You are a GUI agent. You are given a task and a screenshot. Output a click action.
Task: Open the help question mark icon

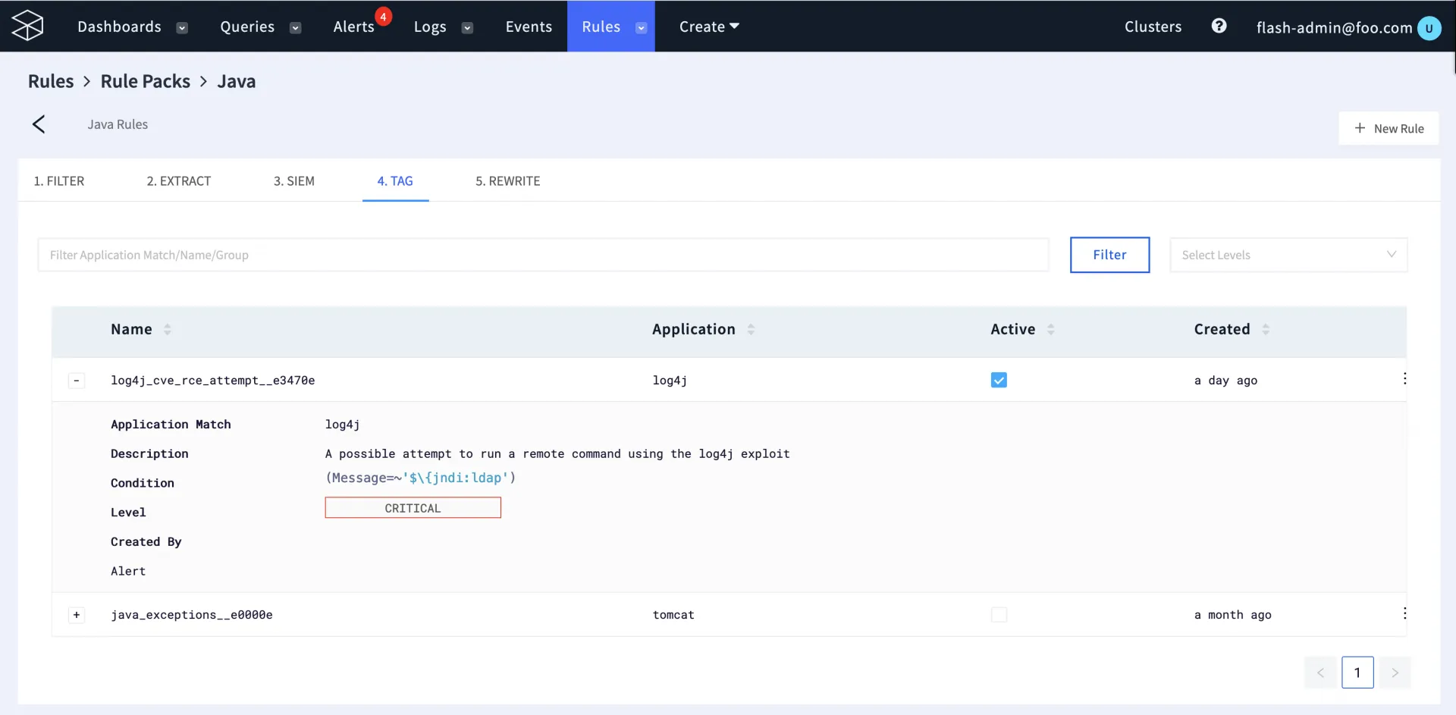click(1219, 26)
